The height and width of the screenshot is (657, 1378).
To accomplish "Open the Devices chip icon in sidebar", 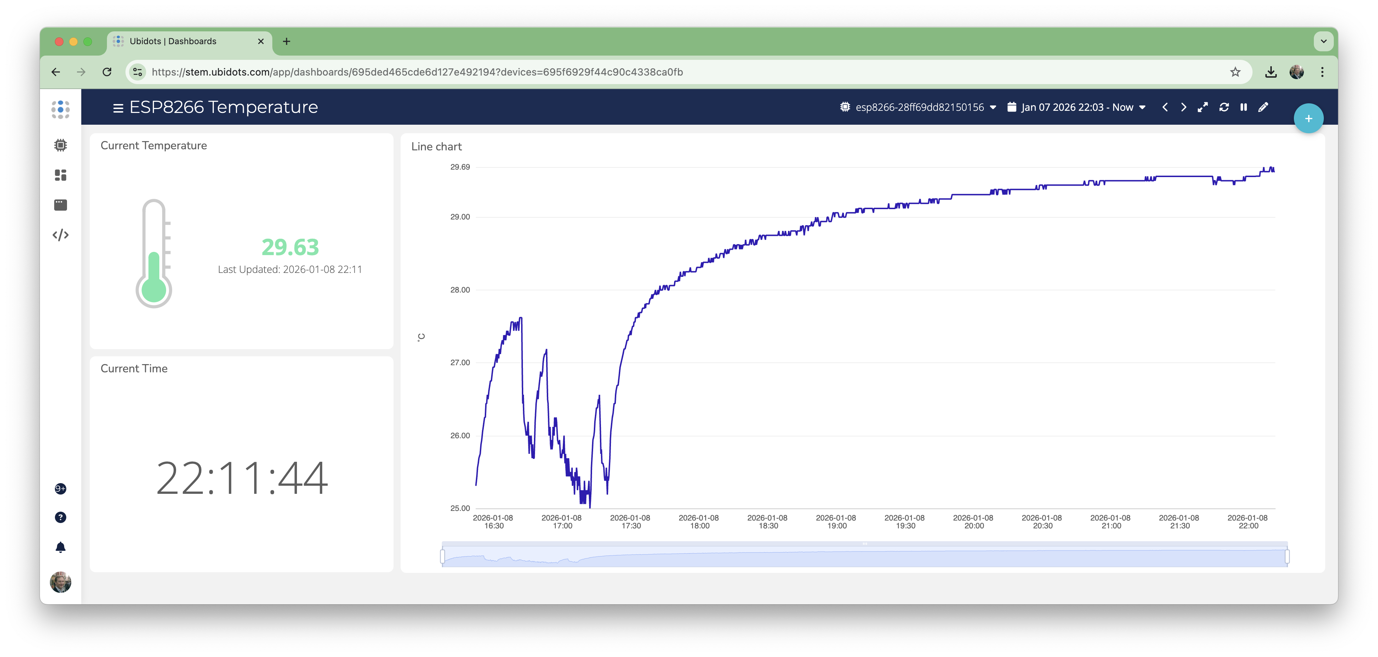I will tap(61, 145).
